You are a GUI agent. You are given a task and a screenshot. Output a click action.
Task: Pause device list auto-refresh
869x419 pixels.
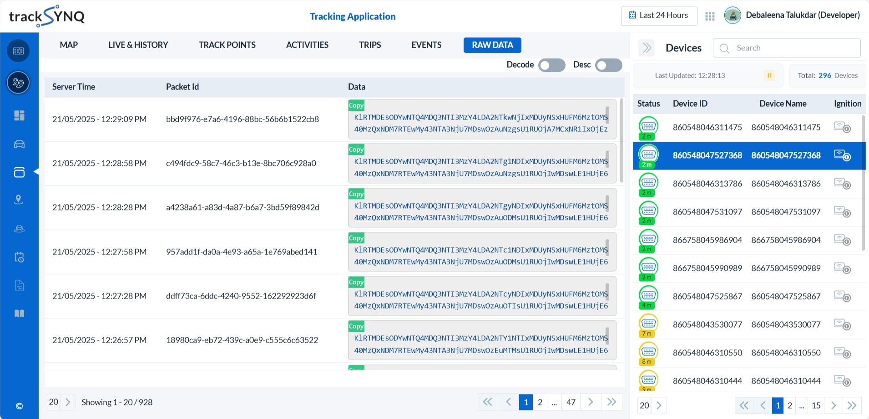769,75
